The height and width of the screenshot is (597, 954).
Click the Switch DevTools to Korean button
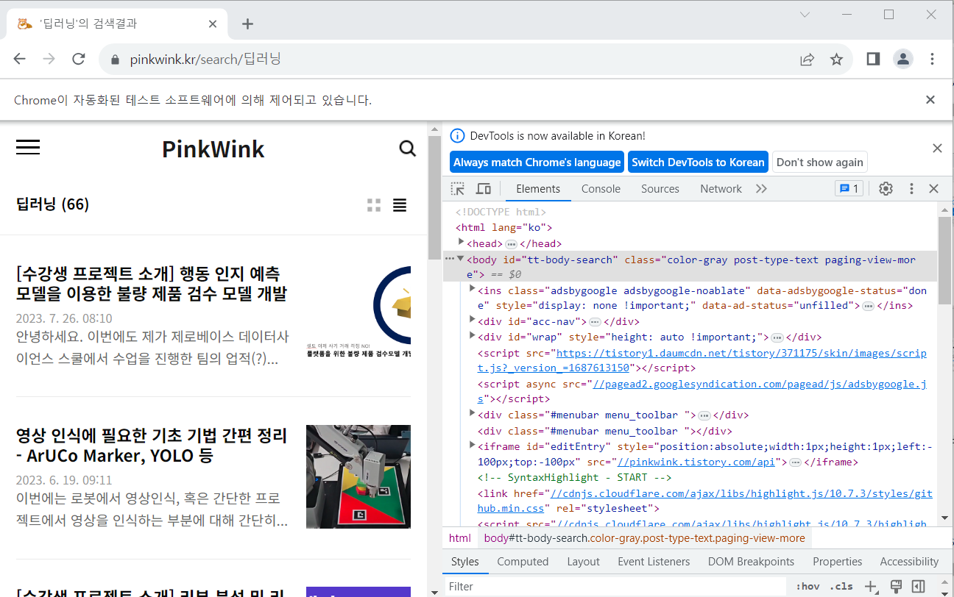[697, 162]
